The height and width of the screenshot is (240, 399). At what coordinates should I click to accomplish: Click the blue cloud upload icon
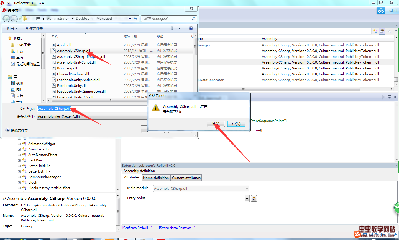coord(381,11)
